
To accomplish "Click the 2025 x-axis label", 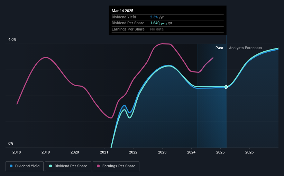I will [220, 152].
